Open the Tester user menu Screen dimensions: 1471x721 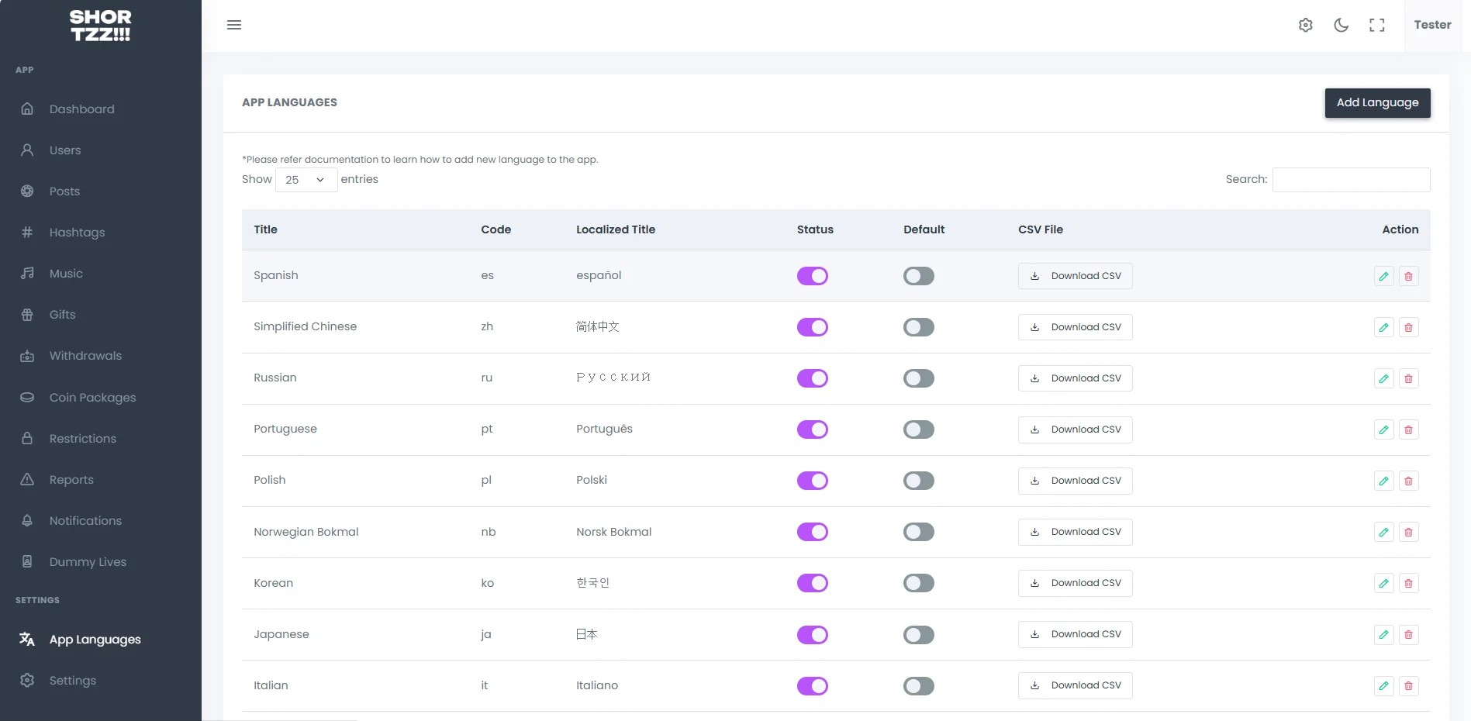pyautogui.click(x=1432, y=25)
